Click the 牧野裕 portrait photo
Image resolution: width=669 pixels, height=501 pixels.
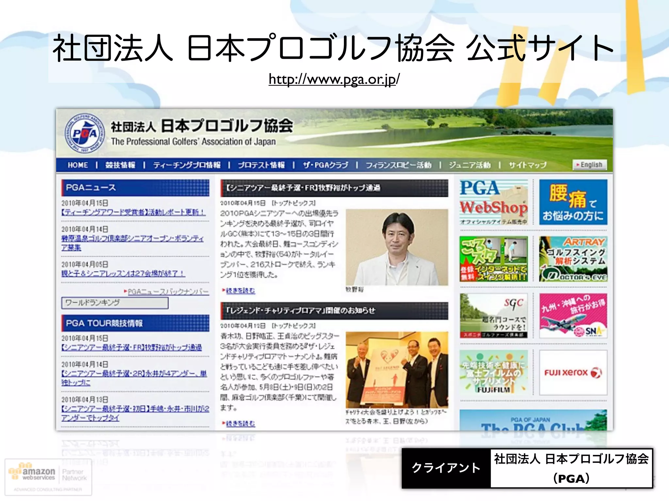[397, 247]
